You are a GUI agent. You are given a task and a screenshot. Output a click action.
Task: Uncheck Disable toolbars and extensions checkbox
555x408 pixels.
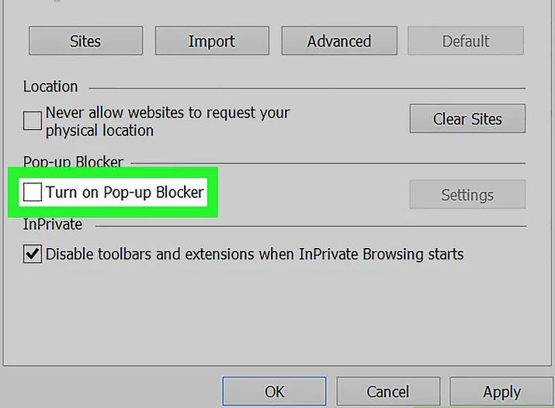click(33, 254)
